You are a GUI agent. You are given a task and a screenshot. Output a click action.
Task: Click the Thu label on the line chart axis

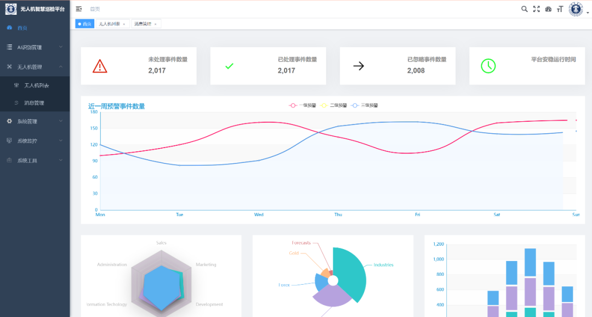338,214
